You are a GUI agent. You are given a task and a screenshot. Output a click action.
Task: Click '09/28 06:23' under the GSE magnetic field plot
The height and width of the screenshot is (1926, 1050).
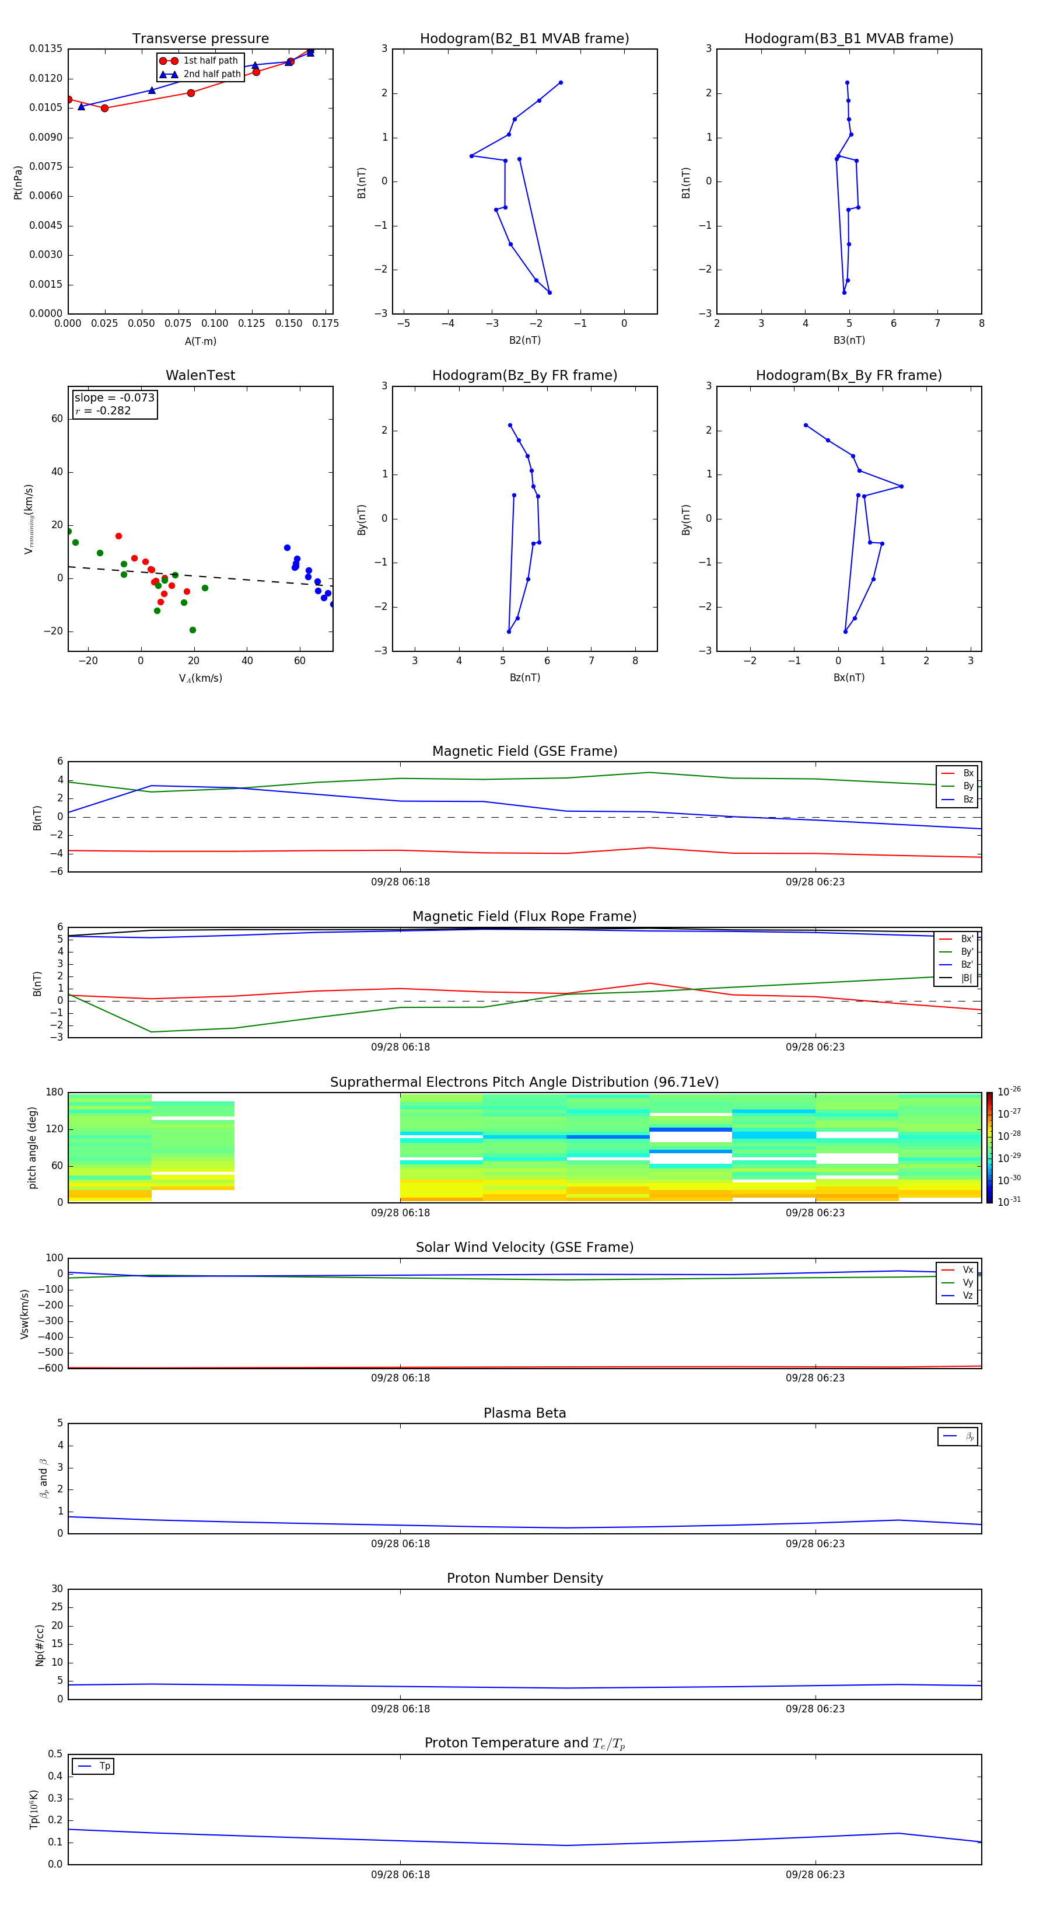pos(815,882)
